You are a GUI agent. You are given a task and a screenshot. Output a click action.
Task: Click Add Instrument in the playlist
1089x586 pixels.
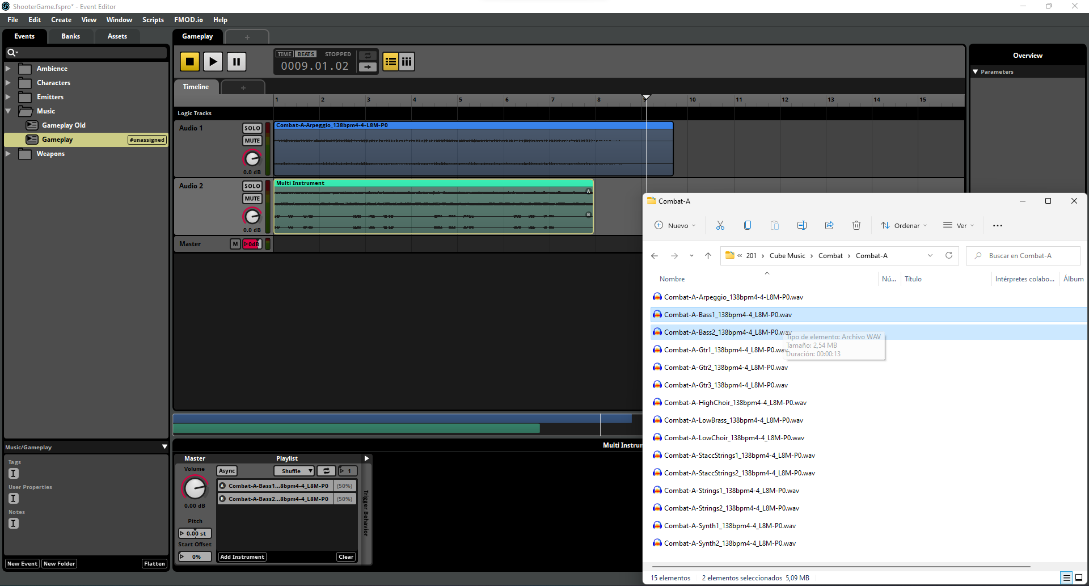[242, 557]
